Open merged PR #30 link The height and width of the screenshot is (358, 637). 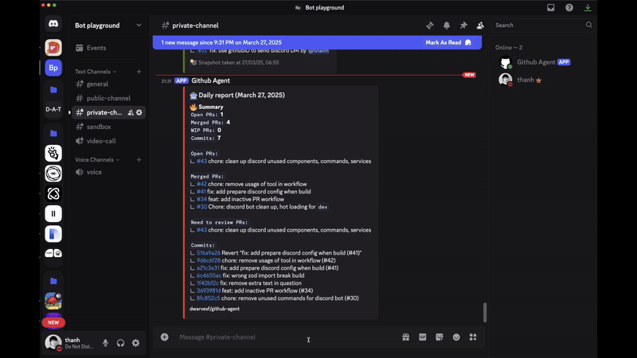pos(201,207)
